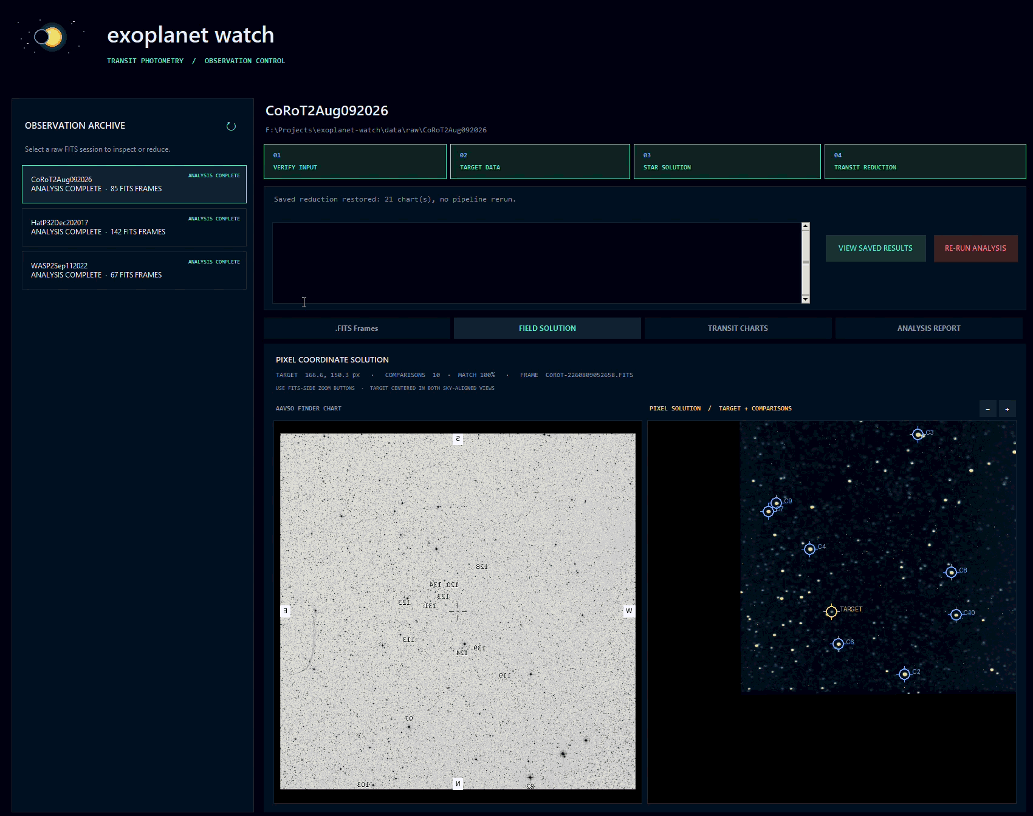The width and height of the screenshot is (1033, 816).
Task: Select the CoRoT2Aug092026 session
Action: (x=134, y=184)
